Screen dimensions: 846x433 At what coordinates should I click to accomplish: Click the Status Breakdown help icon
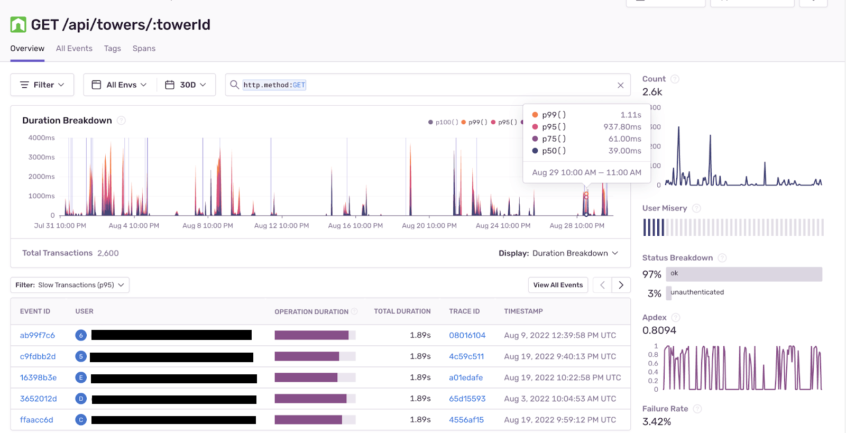pos(722,258)
